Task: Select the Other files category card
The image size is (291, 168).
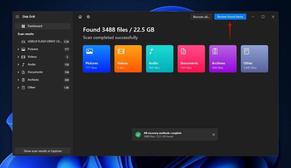Action: (254, 58)
